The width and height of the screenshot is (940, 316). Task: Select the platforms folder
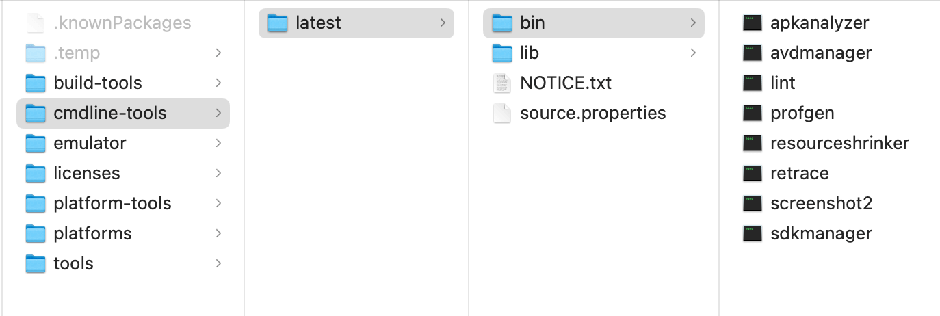(92, 234)
